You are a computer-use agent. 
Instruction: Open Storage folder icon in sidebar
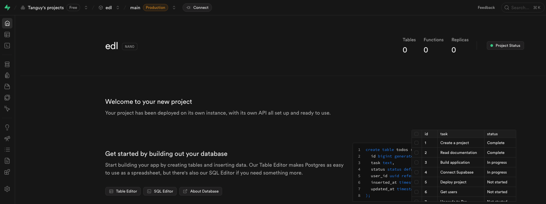(7, 86)
